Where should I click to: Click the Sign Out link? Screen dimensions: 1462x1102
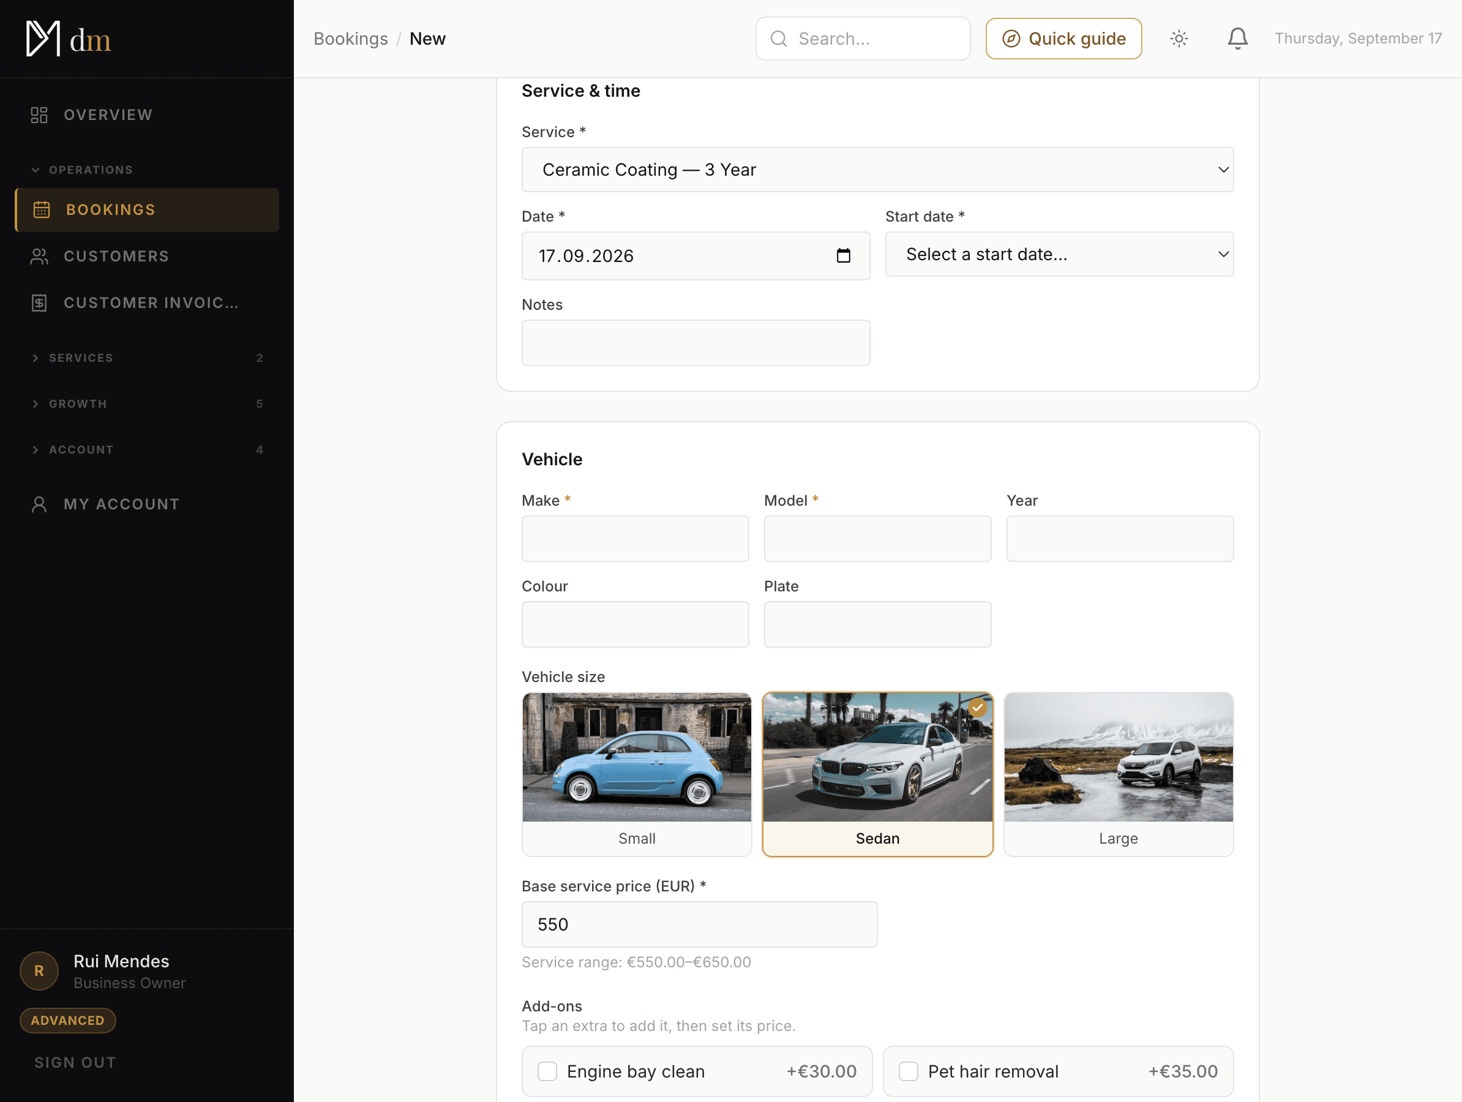pos(75,1062)
